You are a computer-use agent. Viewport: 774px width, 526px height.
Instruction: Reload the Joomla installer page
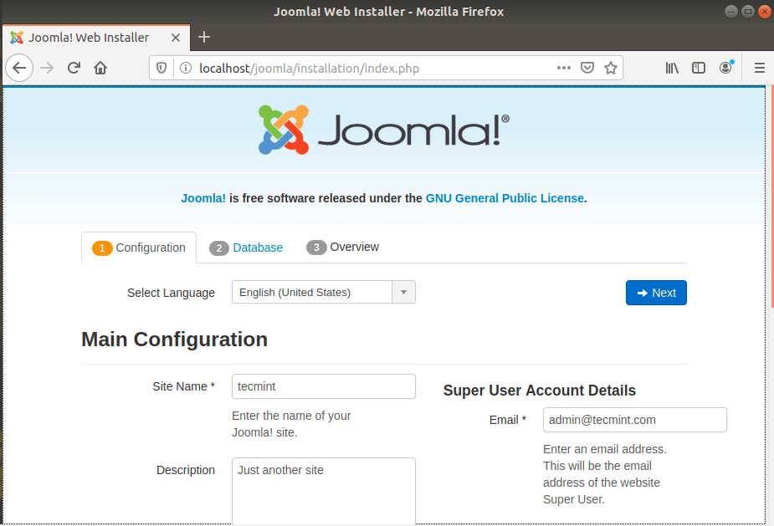tap(74, 68)
